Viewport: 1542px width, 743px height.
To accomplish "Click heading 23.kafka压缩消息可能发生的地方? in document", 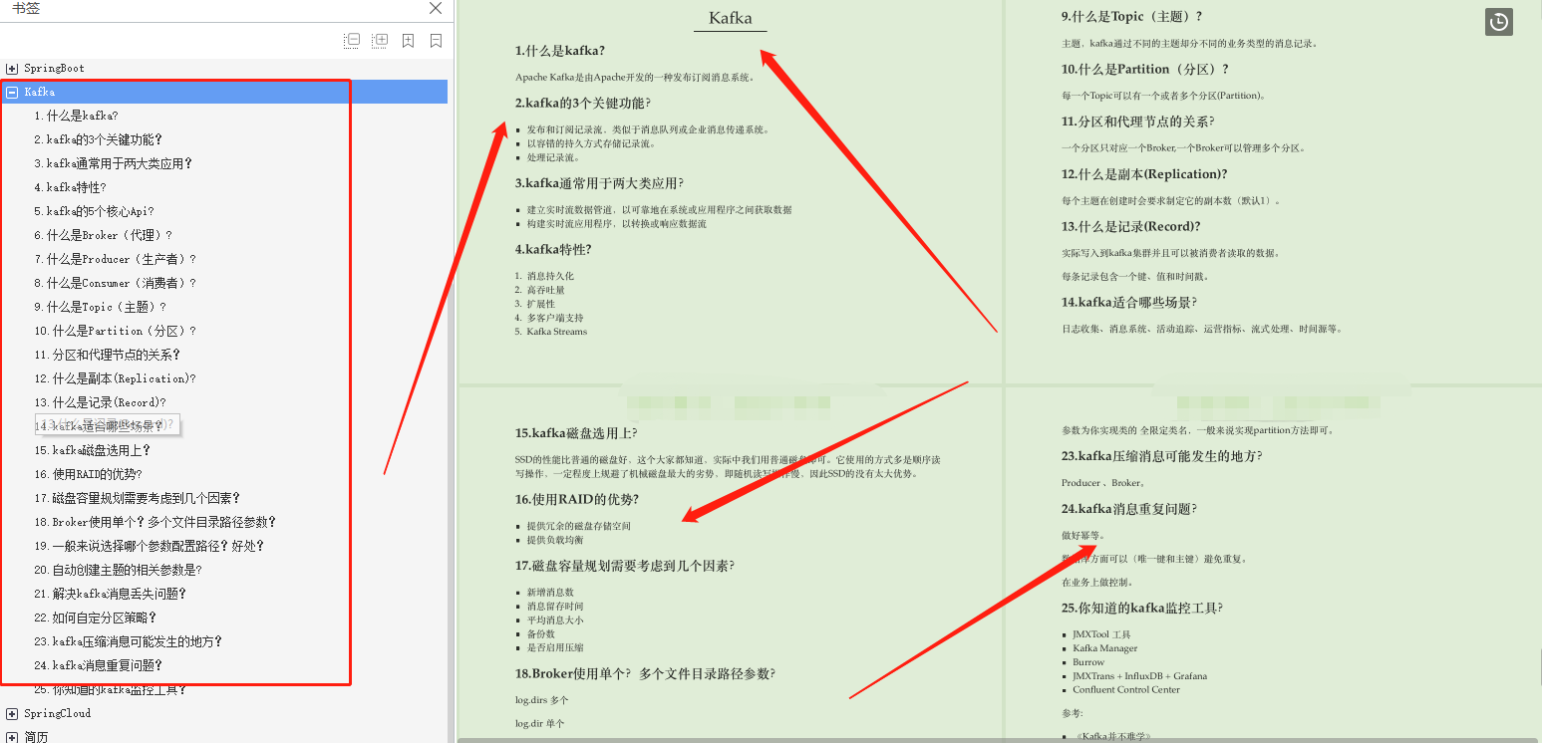I will 1162,456.
